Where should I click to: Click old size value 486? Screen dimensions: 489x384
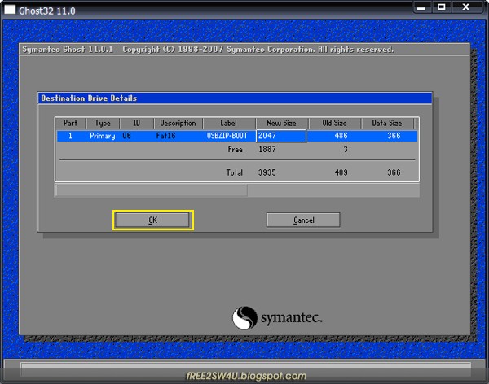pos(341,136)
